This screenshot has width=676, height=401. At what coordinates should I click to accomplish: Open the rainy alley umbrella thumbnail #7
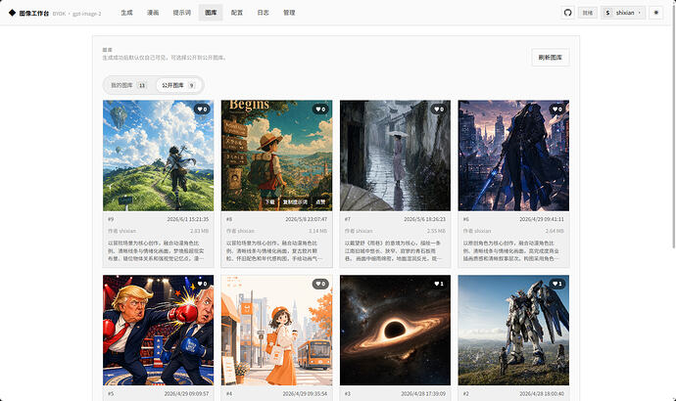pos(395,156)
